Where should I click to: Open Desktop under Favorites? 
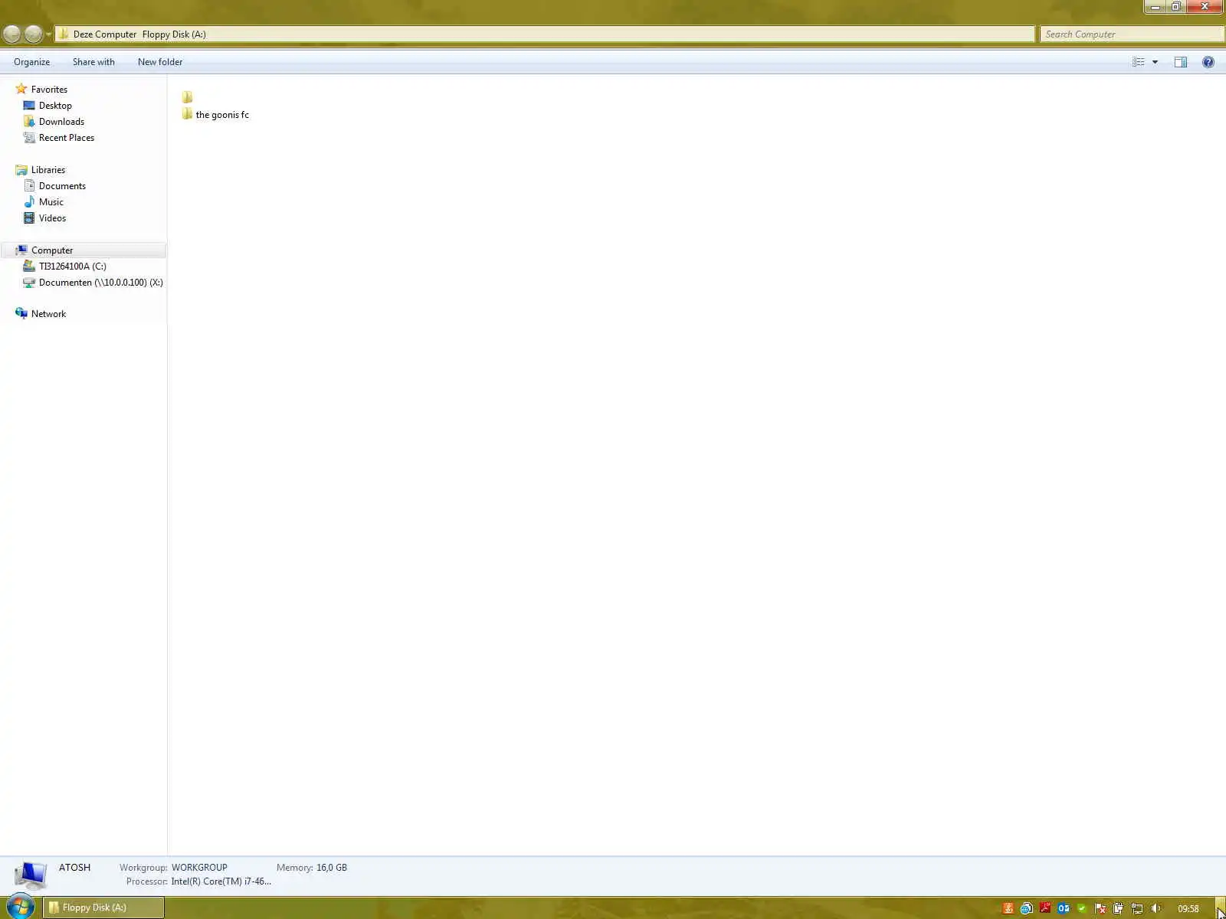tap(55, 106)
